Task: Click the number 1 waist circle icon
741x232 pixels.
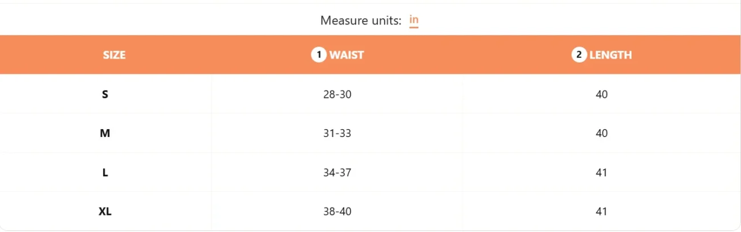Action: 319,55
